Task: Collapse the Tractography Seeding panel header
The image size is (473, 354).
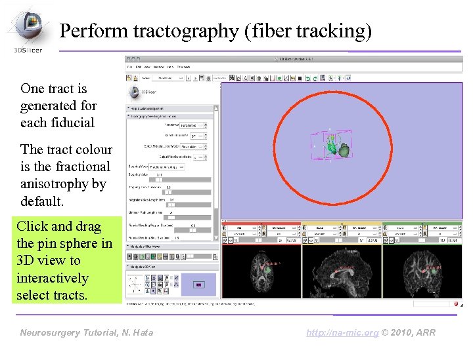Action: pos(169,116)
